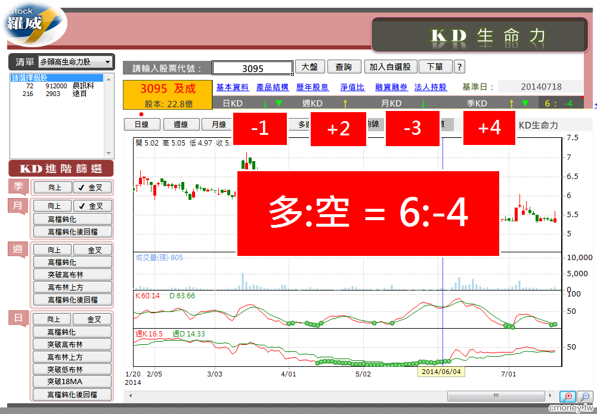Click the 3095 及成 stock name box
The image size is (597, 414).
click(x=168, y=95)
